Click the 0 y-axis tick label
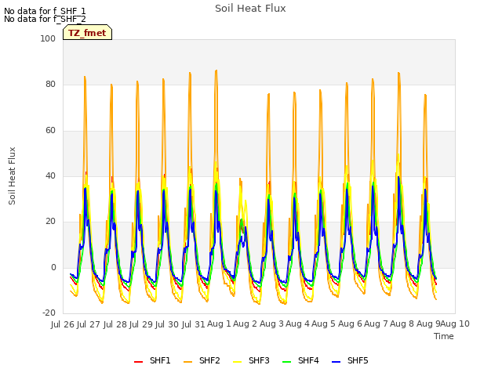The image size is (502, 376). tap(53, 267)
